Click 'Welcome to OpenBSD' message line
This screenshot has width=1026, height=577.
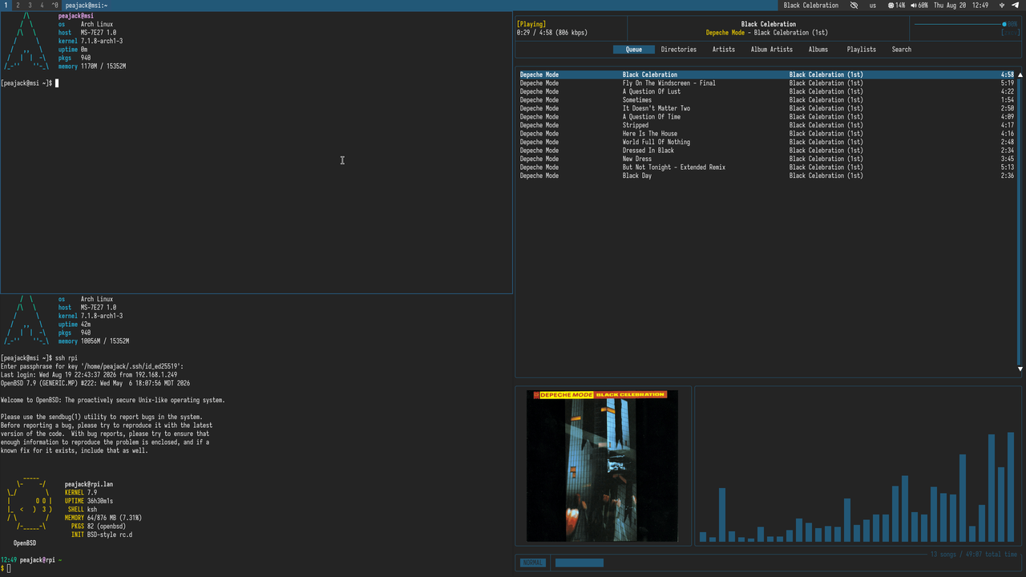tap(113, 400)
